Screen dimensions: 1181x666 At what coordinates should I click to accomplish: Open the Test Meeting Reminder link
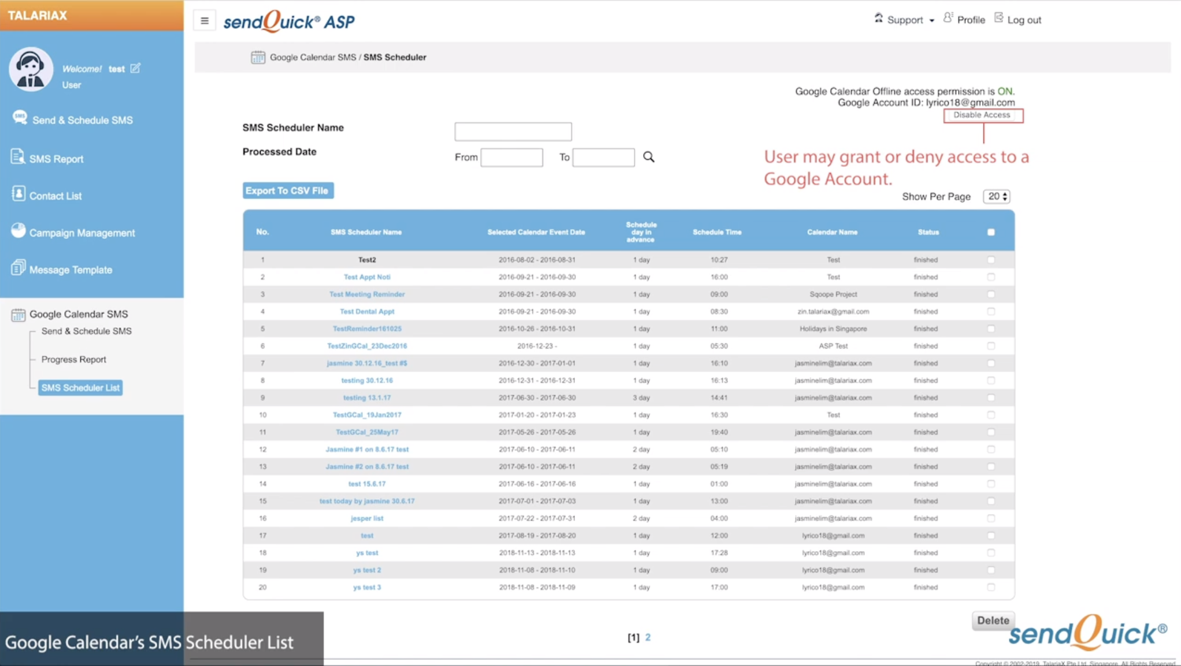tap(367, 294)
